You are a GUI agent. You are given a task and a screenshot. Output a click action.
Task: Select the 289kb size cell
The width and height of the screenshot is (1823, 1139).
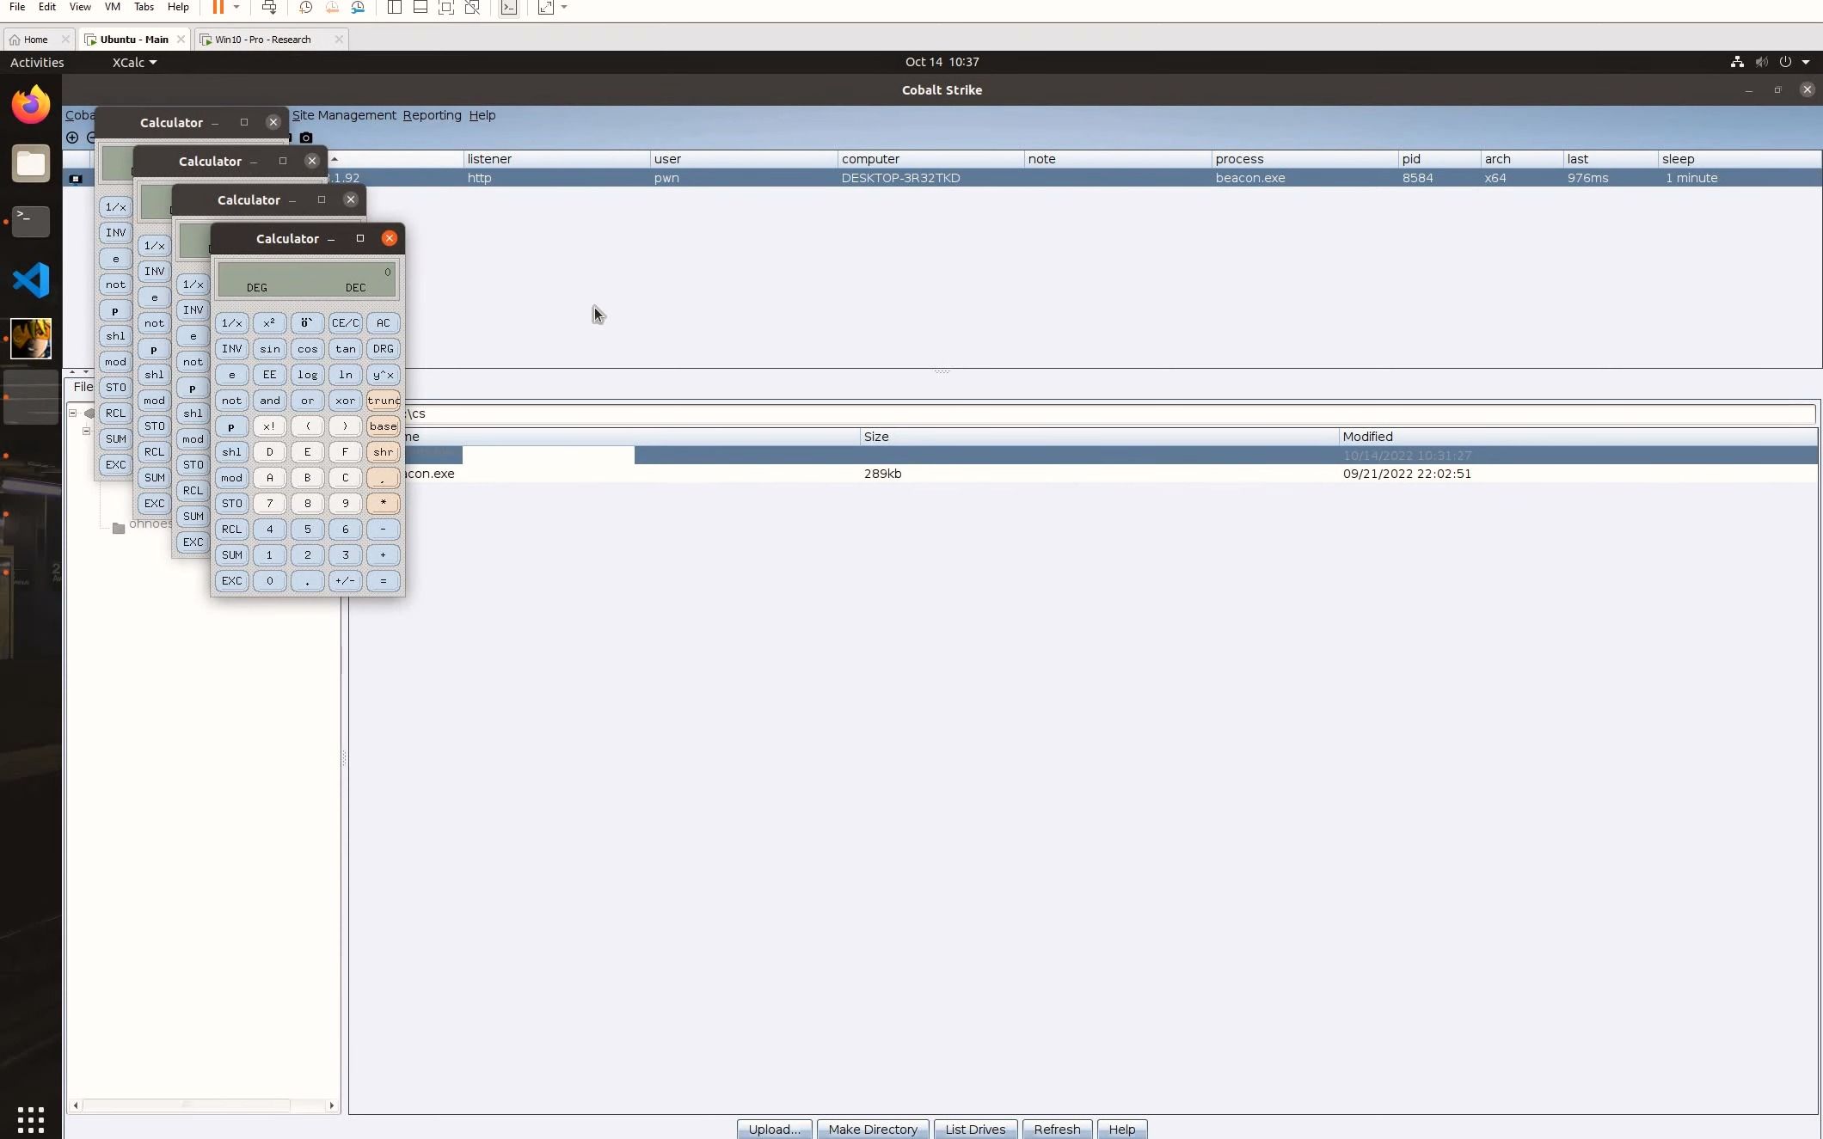[x=1099, y=474]
